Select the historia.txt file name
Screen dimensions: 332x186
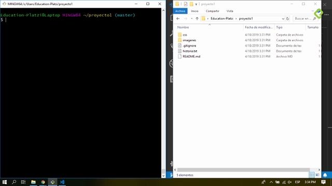click(190, 51)
